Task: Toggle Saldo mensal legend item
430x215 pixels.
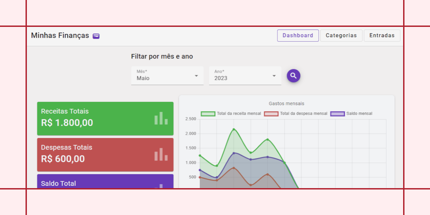Action: (x=351, y=114)
